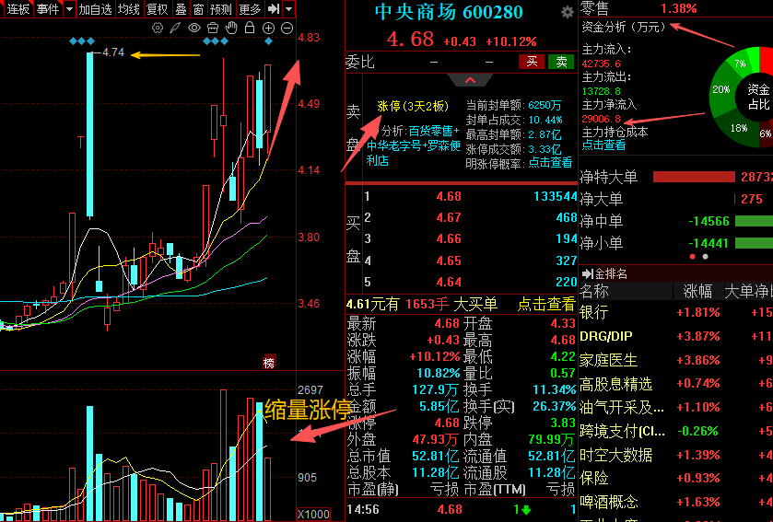
Task: Click 点击查看 next to 明涨停概率
Action: [x=550, y=163]
